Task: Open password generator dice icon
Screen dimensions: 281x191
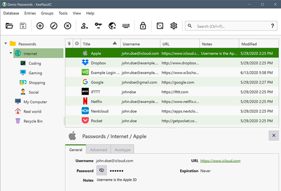Action: click(x=160, y=26)
